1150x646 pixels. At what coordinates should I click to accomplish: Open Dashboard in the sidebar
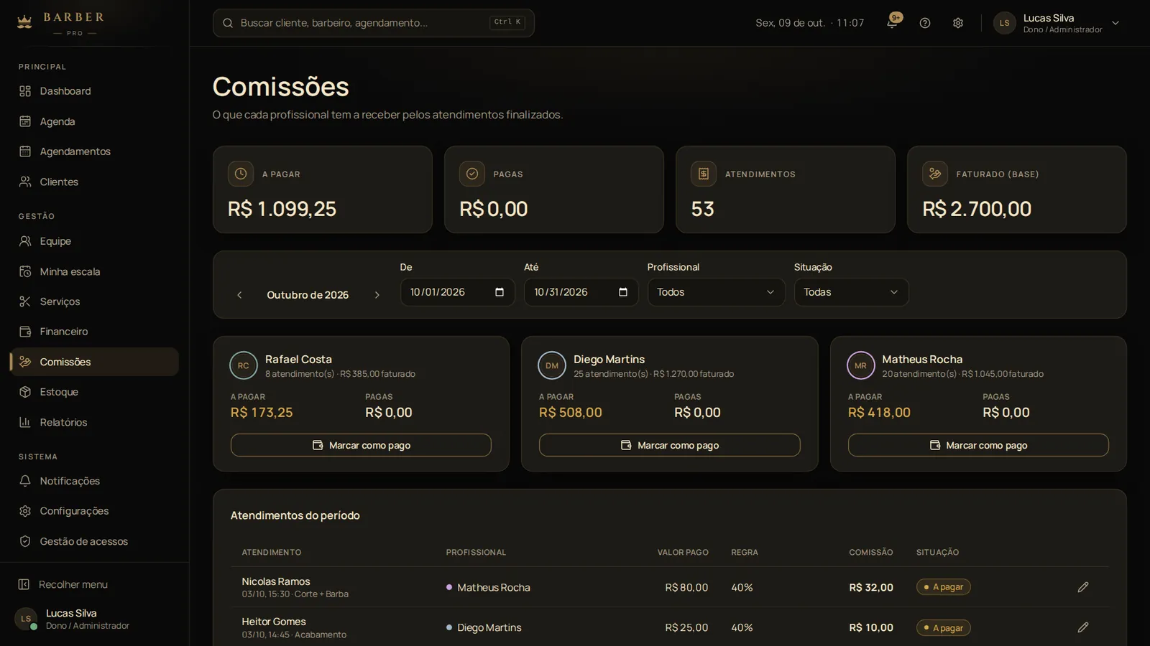pos(94,91)
